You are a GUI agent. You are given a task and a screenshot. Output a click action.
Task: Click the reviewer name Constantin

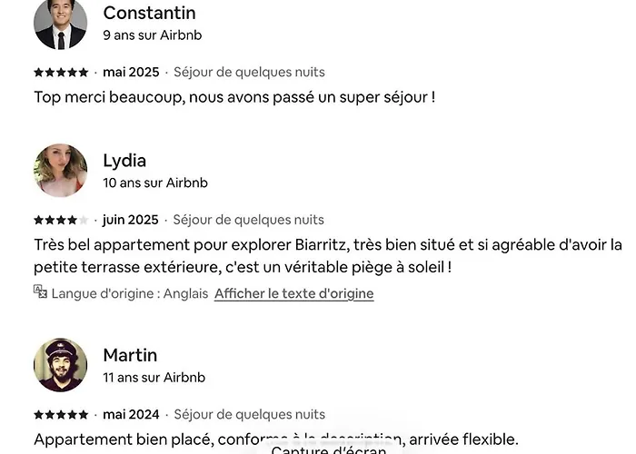point(149,13)
